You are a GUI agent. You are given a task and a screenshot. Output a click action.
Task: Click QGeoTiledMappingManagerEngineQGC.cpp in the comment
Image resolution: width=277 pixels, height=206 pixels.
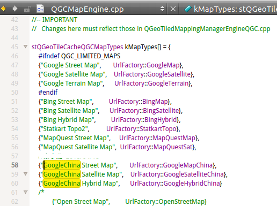pos(207,29)
